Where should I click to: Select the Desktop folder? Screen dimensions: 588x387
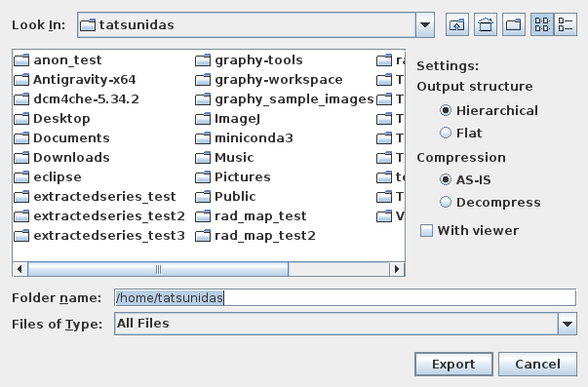52,119
